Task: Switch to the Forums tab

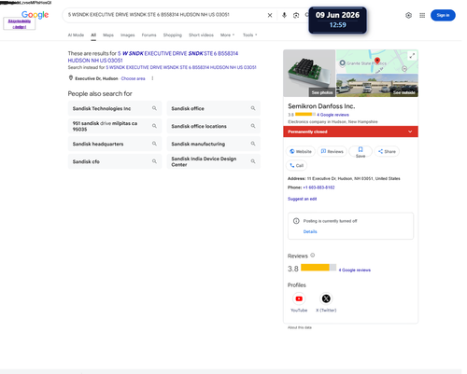Action: pos(149,35)
